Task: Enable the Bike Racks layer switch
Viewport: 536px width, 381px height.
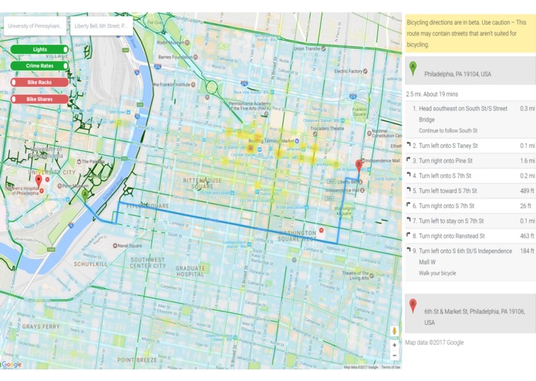Action: click(x=39, y=83)
